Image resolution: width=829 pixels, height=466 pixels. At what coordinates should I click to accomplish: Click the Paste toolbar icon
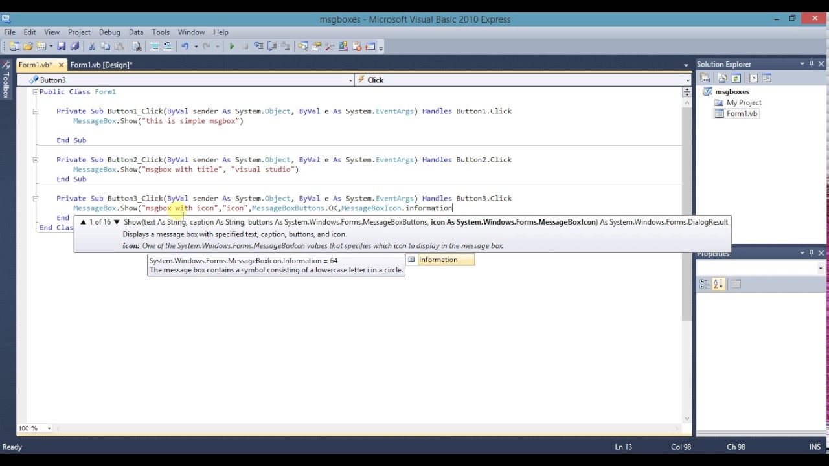pyautogui.click(x=119, y=47)
